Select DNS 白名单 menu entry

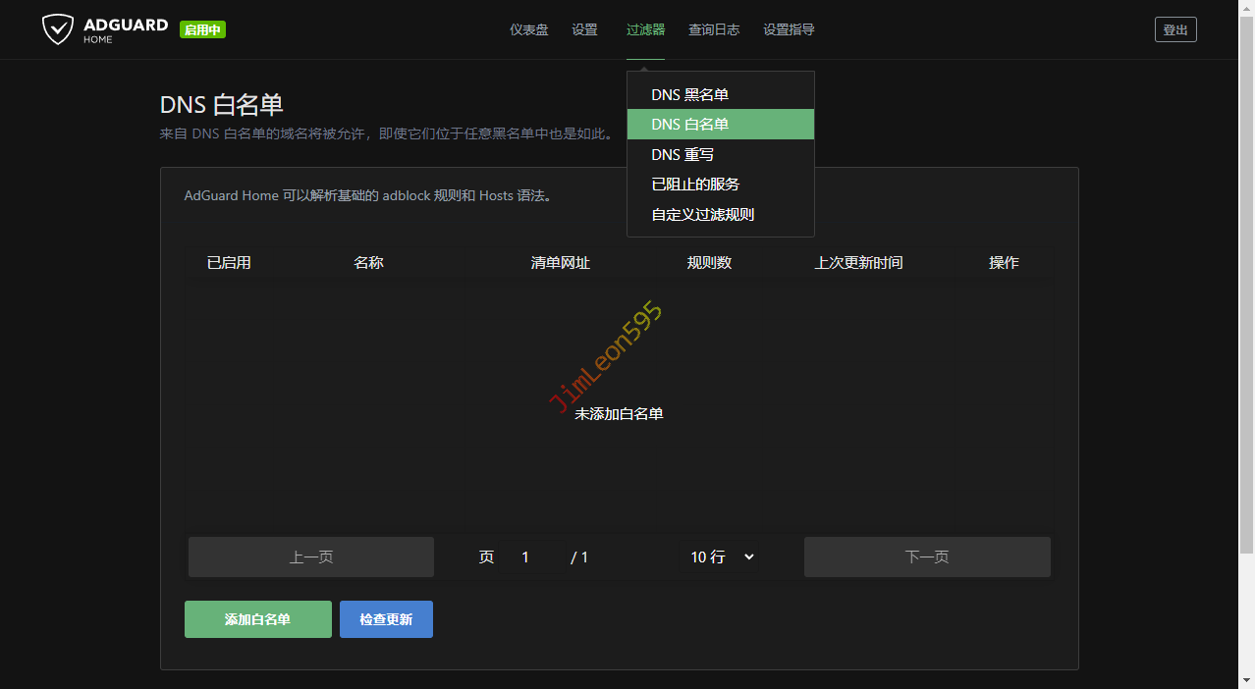pos(689,125)
